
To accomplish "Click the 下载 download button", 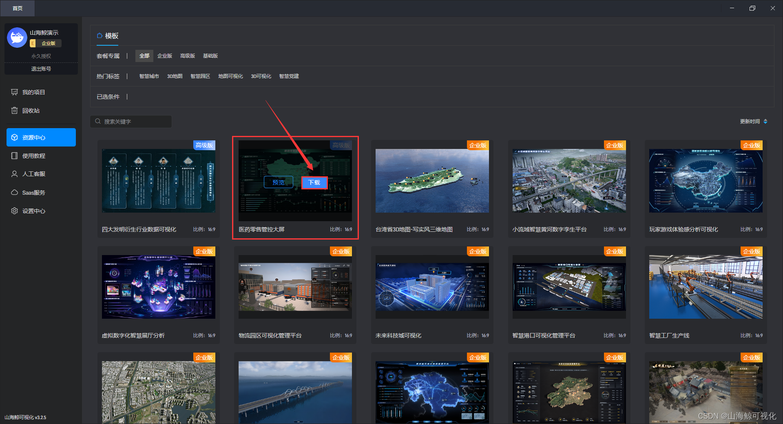I will 314,182.
